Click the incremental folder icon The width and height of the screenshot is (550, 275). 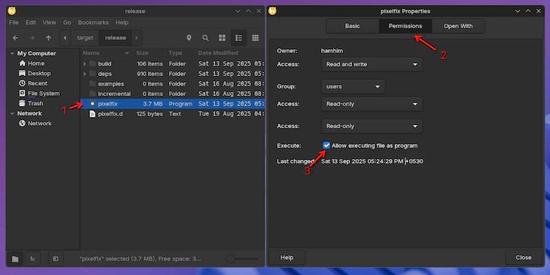92,94
